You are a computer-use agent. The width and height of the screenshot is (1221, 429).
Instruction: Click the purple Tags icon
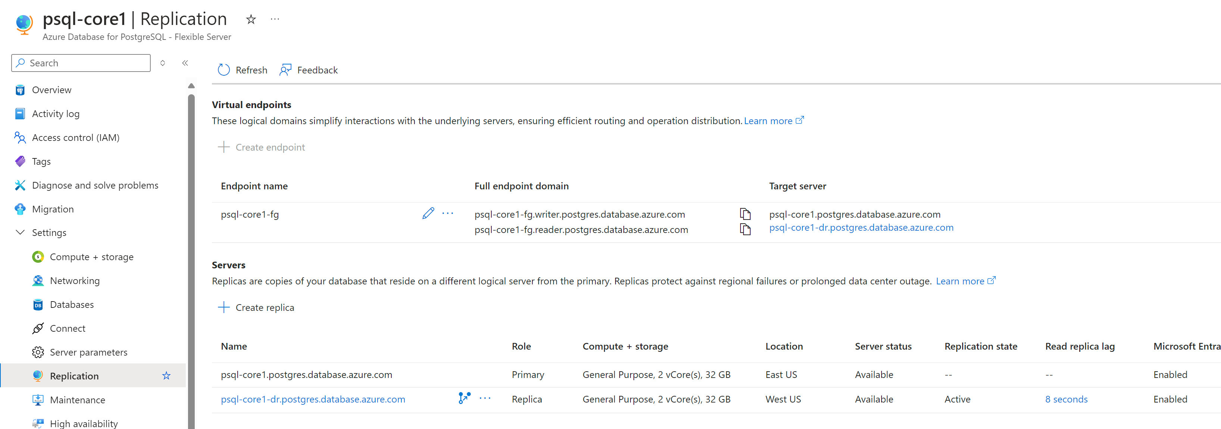tap(20, 161)
